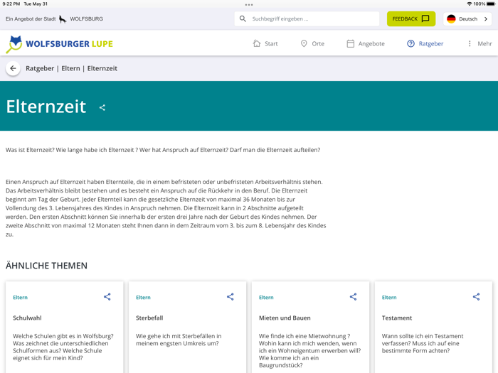Share the Mieten und Bauen card

[x=353, y=297]
